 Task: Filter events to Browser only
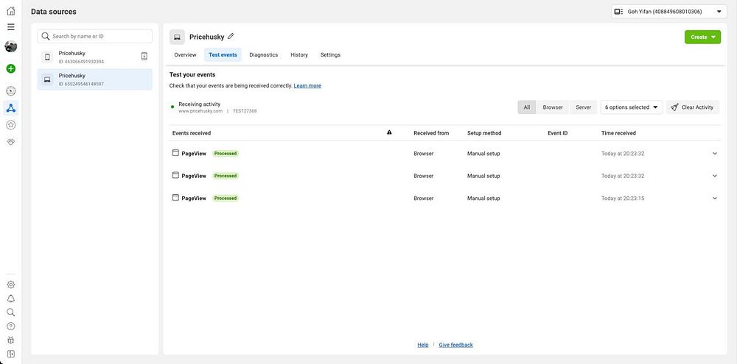point(553,107)
